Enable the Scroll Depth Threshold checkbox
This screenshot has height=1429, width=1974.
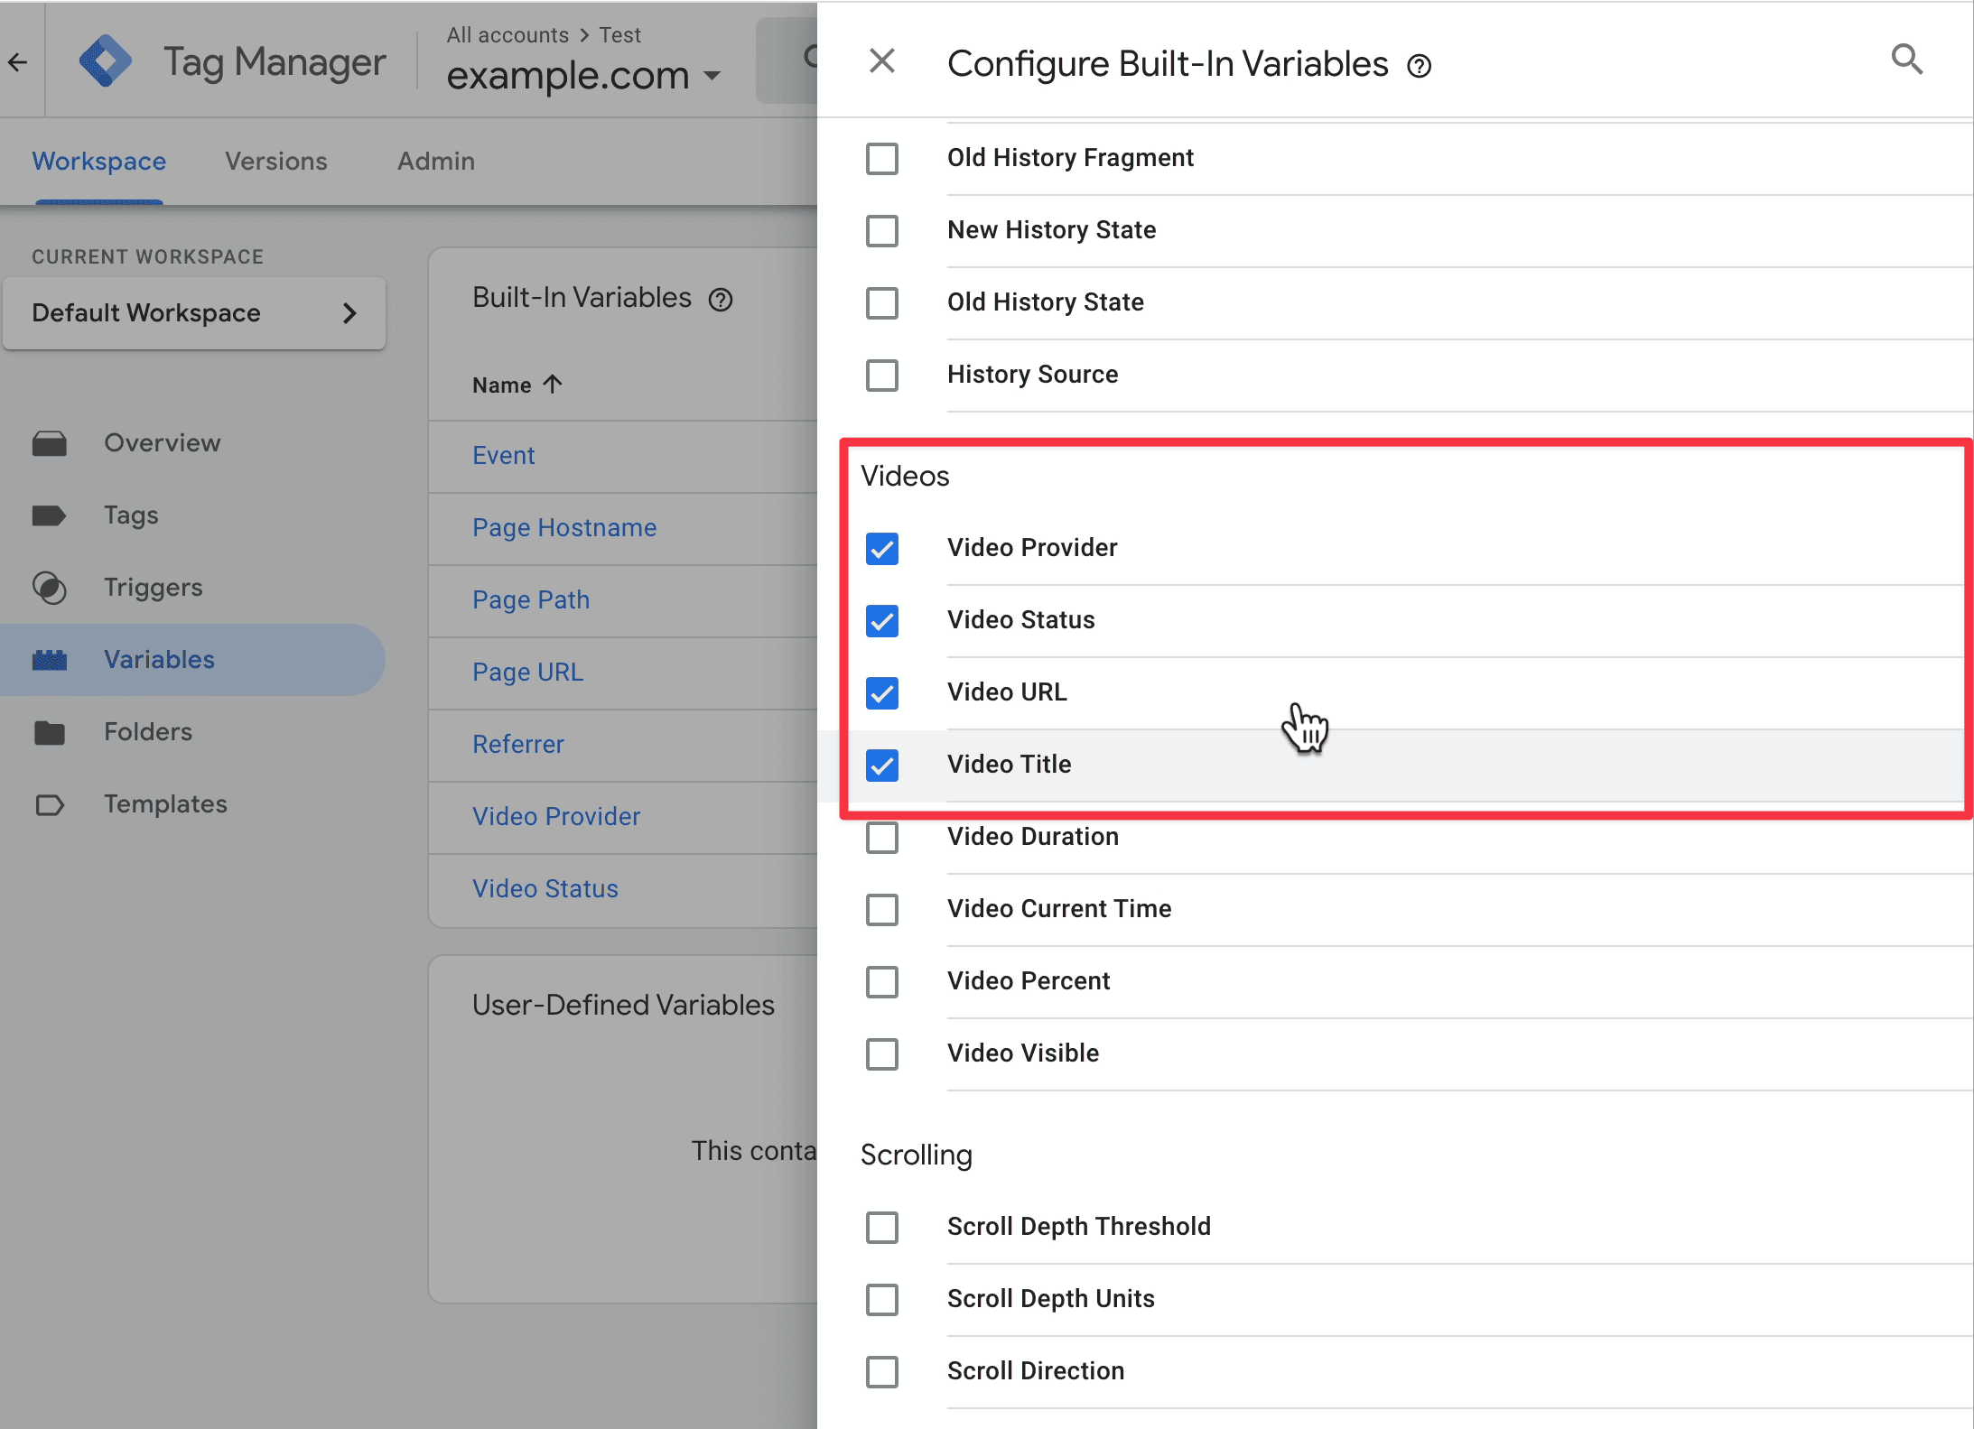coord(884,1227)
